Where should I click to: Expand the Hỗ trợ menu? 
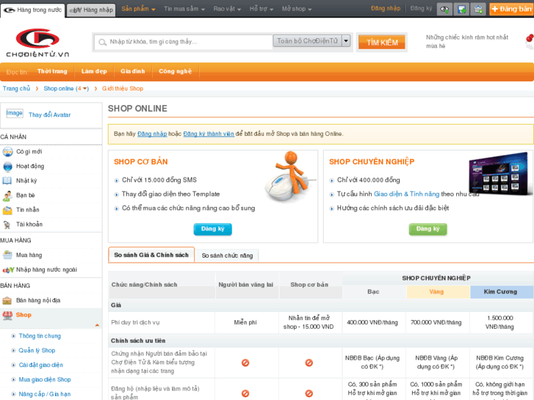261,9
